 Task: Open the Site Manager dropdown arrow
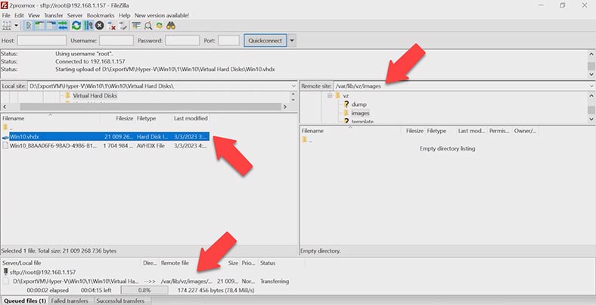click(17, 26)
